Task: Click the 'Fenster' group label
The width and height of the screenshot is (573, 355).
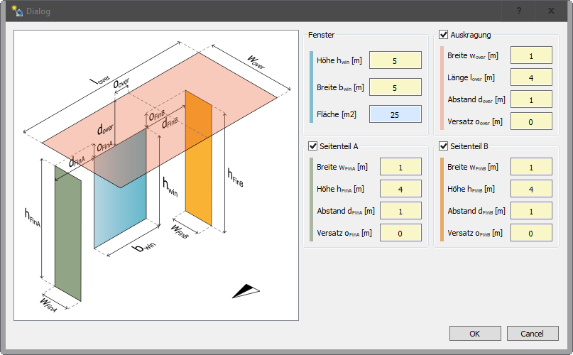Action: [321, 35]
